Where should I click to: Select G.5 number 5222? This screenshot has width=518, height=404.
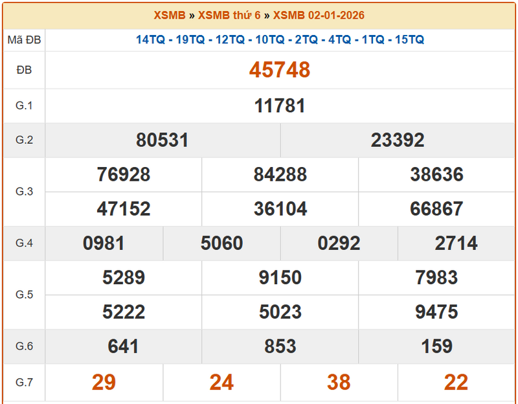pyautogui.click(x=123, y=311)
